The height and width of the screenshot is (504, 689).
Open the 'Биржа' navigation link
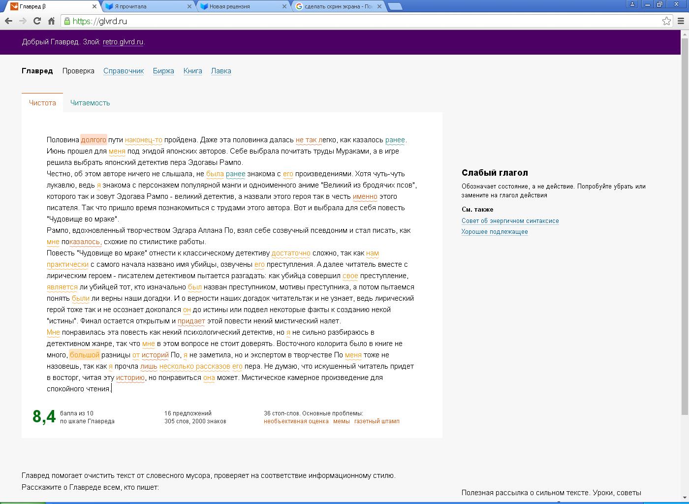163,71
